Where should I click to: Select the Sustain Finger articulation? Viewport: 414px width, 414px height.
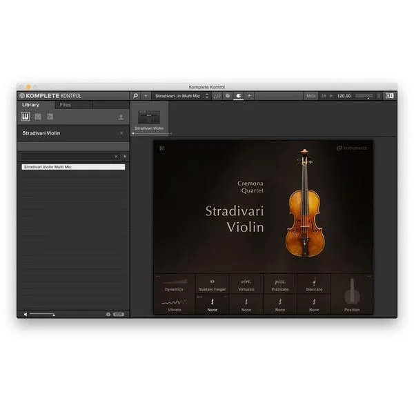[x=213, y=284]
